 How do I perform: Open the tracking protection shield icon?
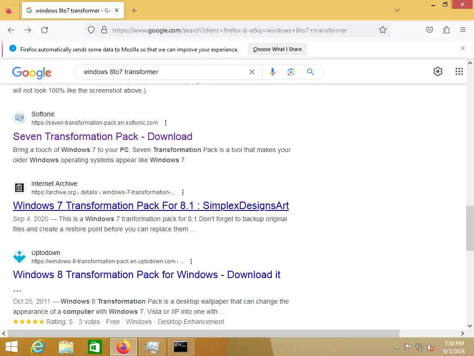coord(91,30)
